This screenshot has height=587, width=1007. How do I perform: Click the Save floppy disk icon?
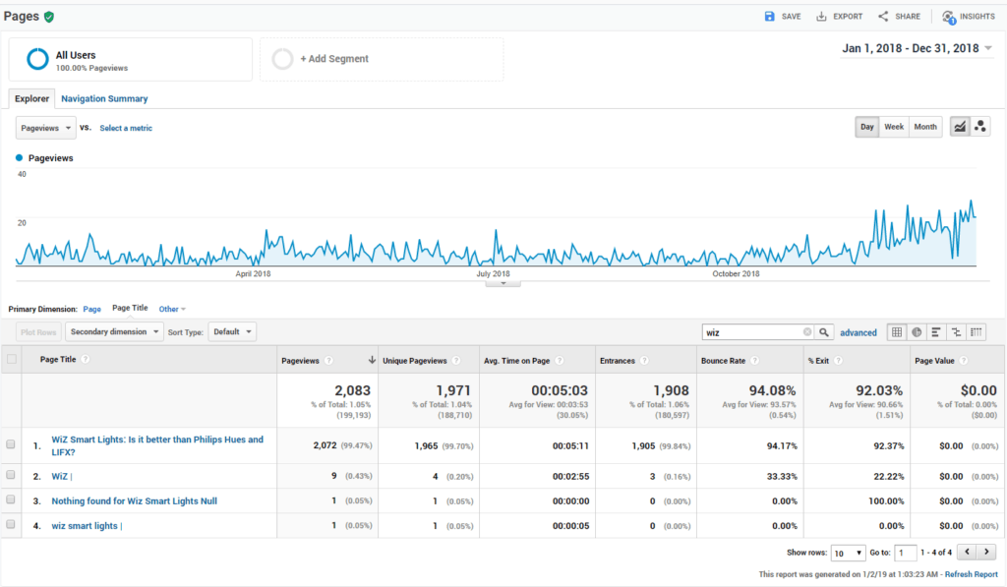tap(769, 16)
